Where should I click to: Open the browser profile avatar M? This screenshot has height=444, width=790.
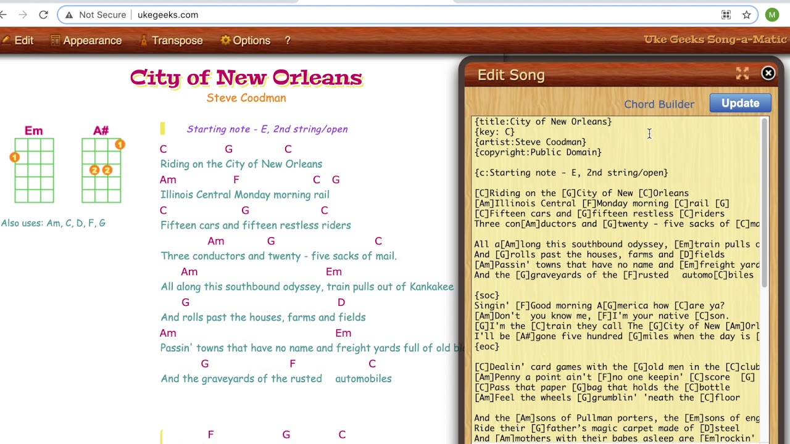pyautogui.click(x=772, y=15)
